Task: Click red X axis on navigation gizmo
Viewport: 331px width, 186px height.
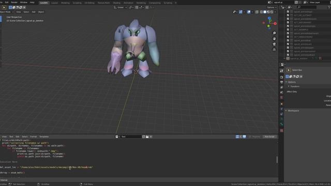Action: (x=275, y=24)
